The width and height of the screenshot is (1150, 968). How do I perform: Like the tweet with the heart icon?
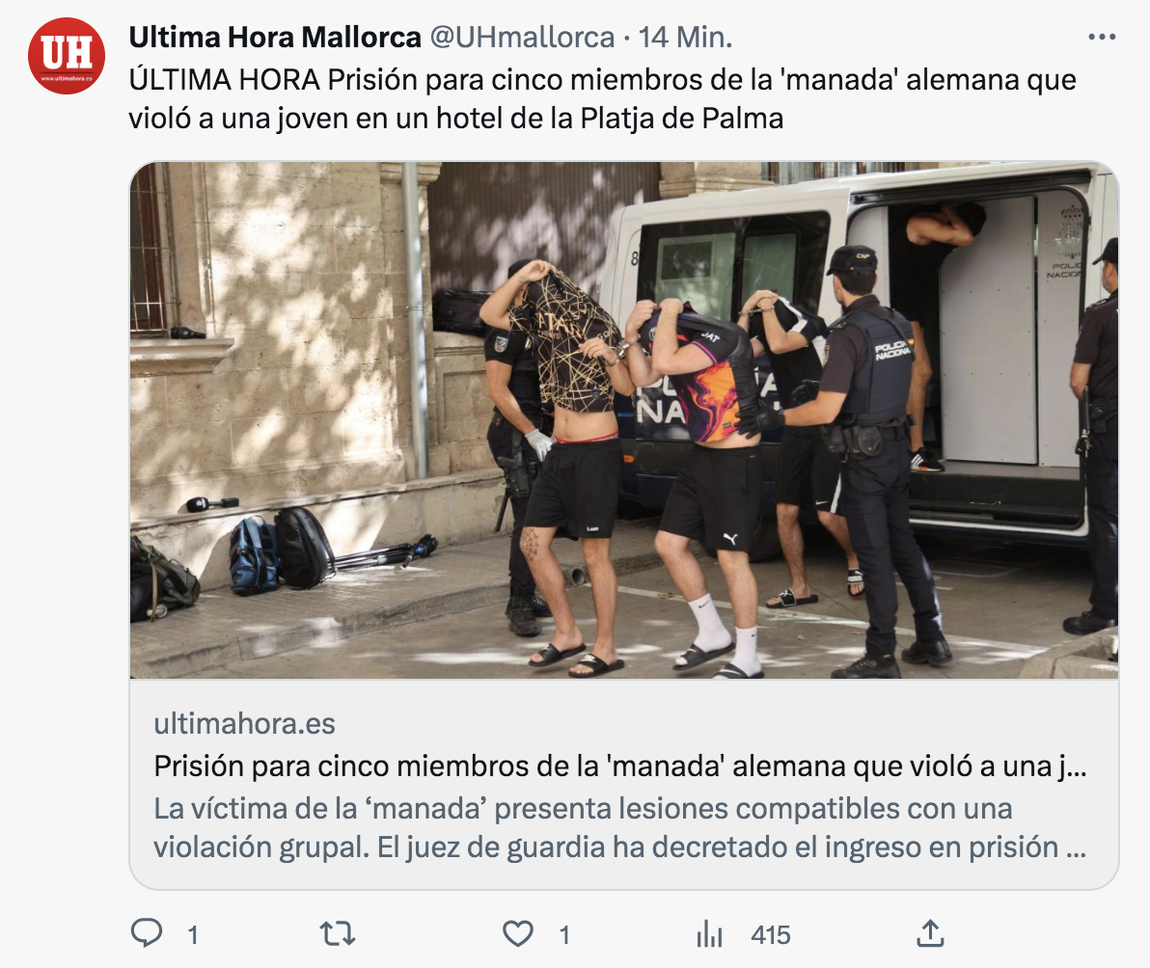(518, 933)
